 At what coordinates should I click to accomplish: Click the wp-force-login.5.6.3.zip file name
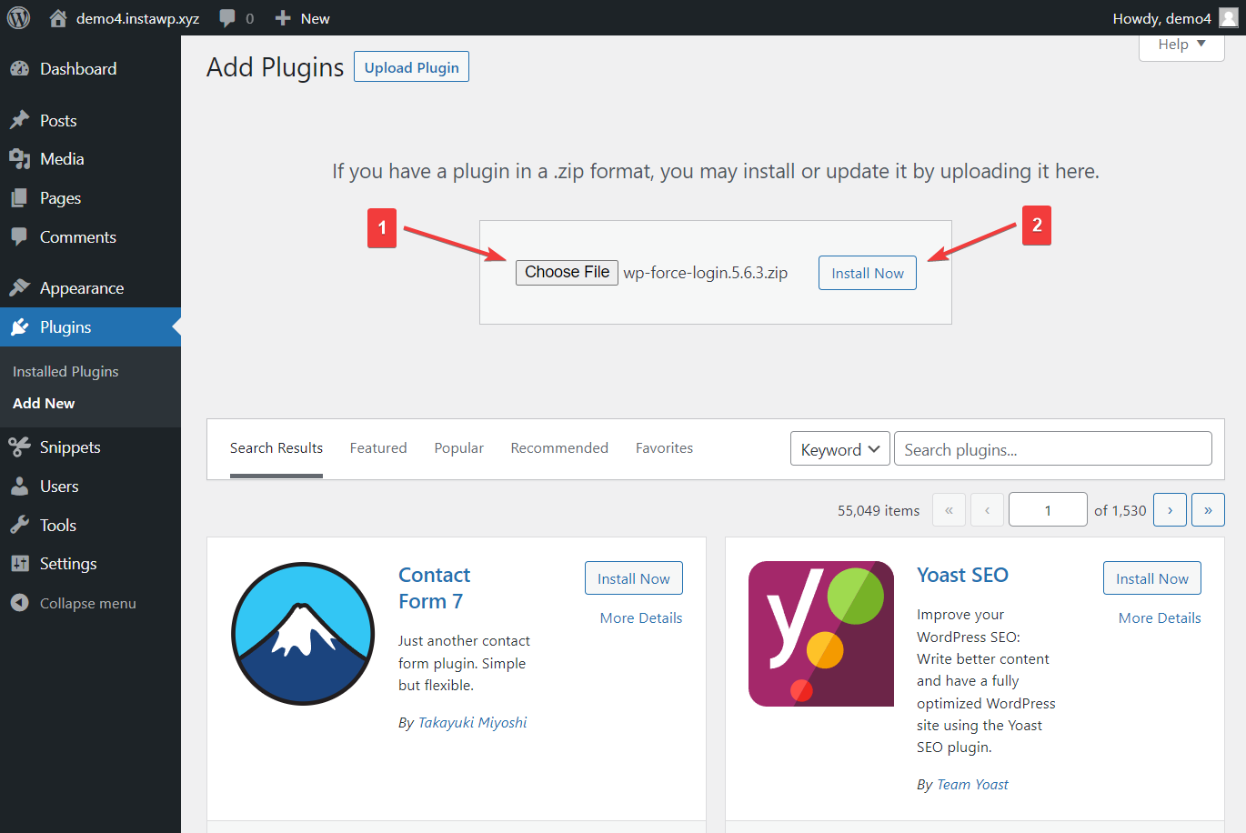point(705,273)
